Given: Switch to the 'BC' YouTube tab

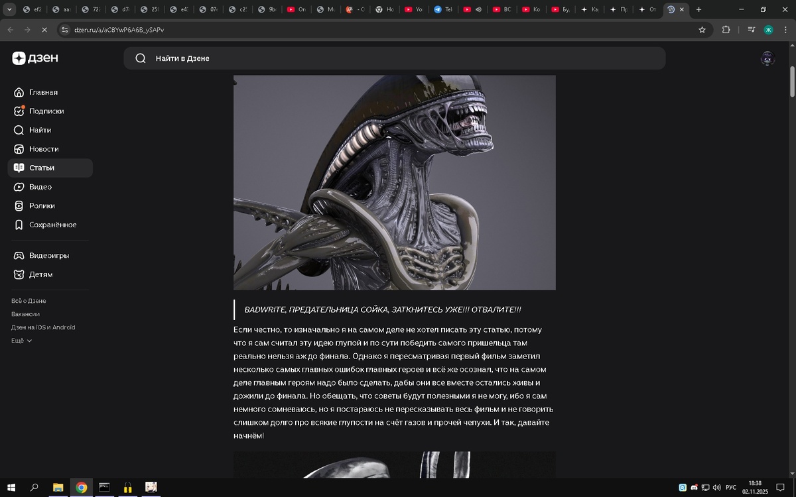Looking at the screenshot, I should point(503,9).
